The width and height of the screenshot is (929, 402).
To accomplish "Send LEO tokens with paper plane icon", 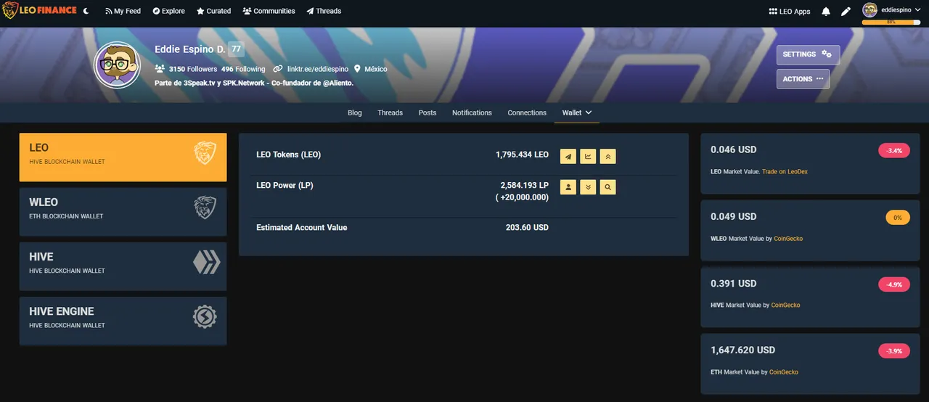I will 568,156.
